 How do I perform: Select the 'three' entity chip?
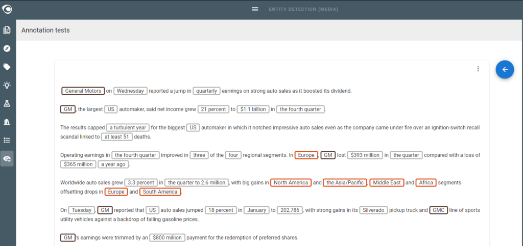coord(199,155)
